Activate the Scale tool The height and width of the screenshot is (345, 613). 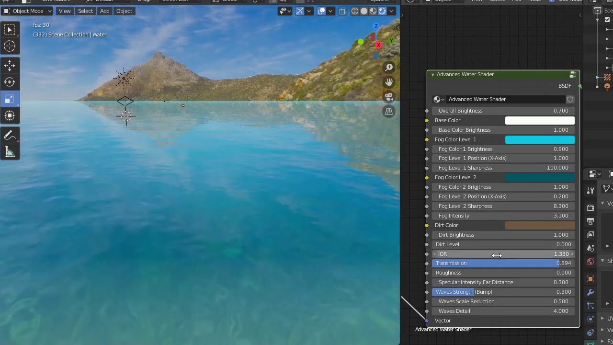(x=10, y=99)
